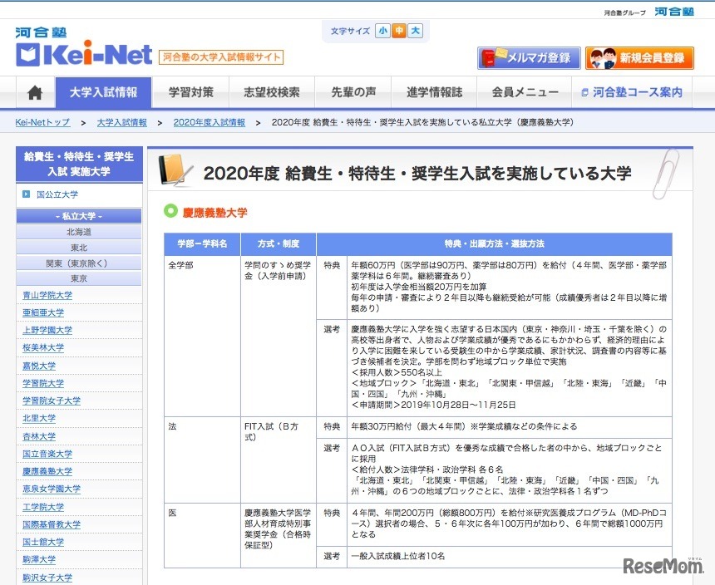Select 北海道 region in sidebar
Viewport: 715px width, 585px height.
[80, 233]
